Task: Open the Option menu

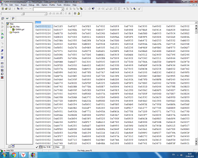Action: point(45,5)
